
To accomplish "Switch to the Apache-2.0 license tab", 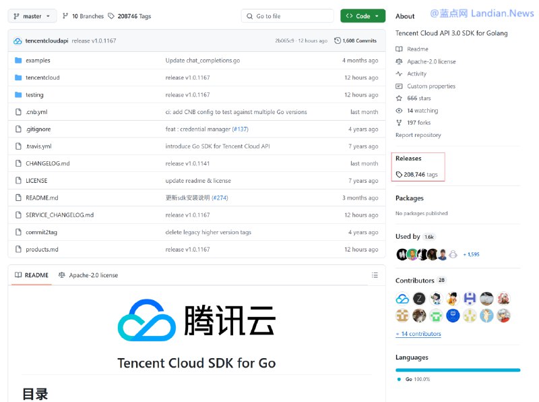I will click(87, 275).
